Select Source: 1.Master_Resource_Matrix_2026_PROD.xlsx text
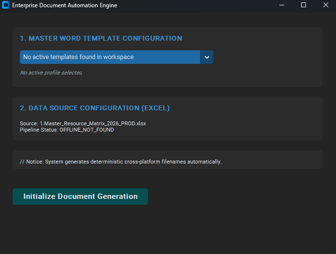This screenshot has height=254, width=336. coord(83,123)
